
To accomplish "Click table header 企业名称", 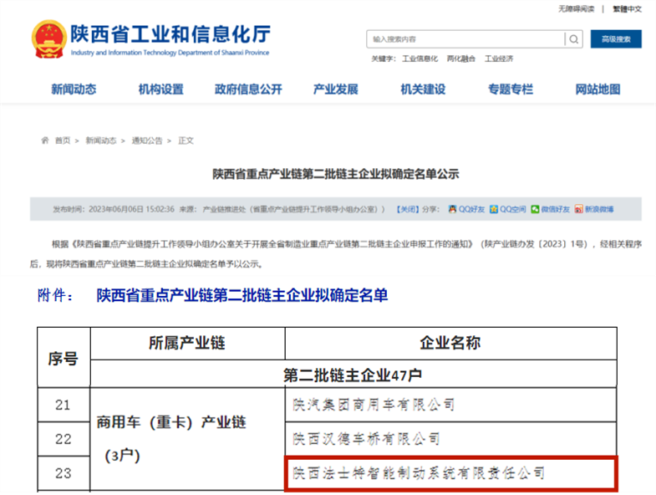I will (x=450, y=343).
